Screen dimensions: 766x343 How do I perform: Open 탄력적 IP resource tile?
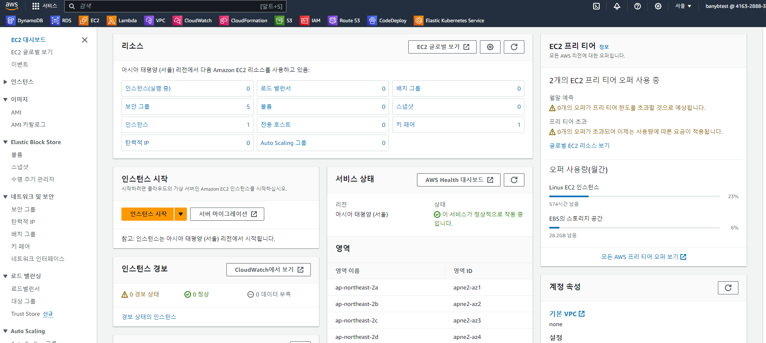pos(187,143)
